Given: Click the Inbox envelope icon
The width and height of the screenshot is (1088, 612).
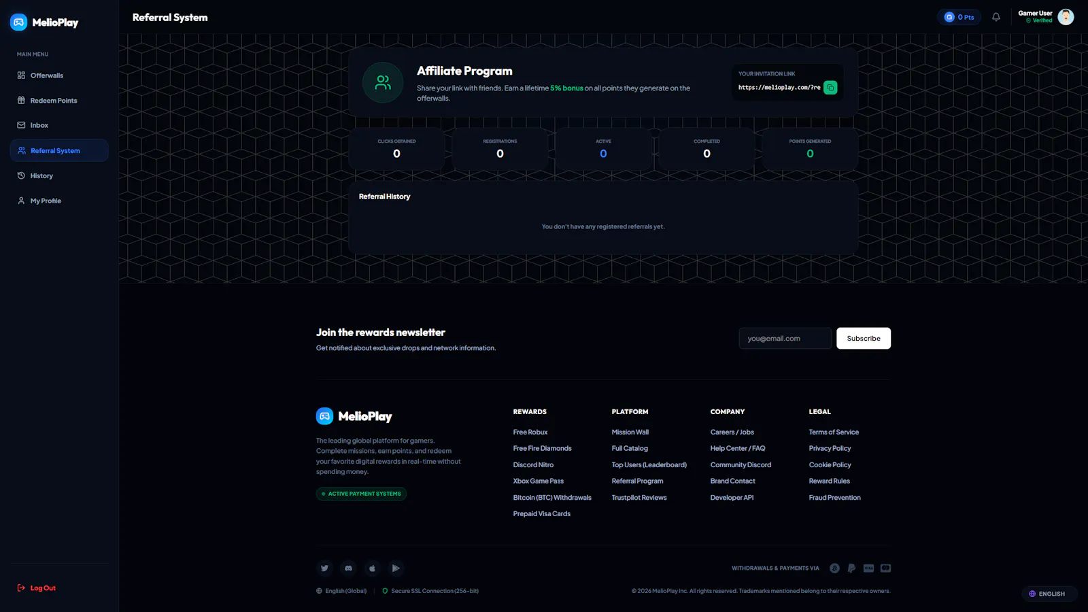Looking at the screenshot, I should pos(21,125).
